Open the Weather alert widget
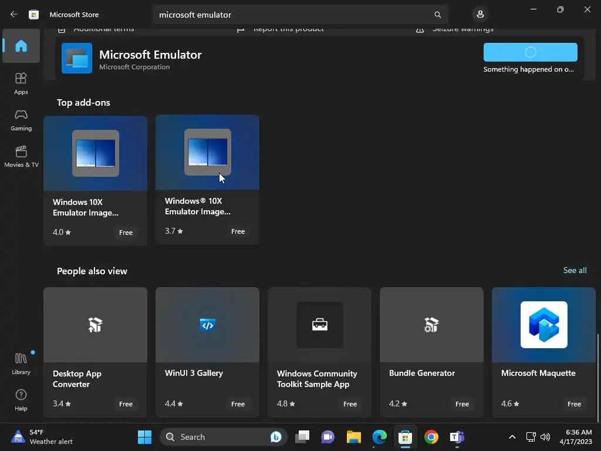The width and height of the screenshot is (601, 451). 42,437
